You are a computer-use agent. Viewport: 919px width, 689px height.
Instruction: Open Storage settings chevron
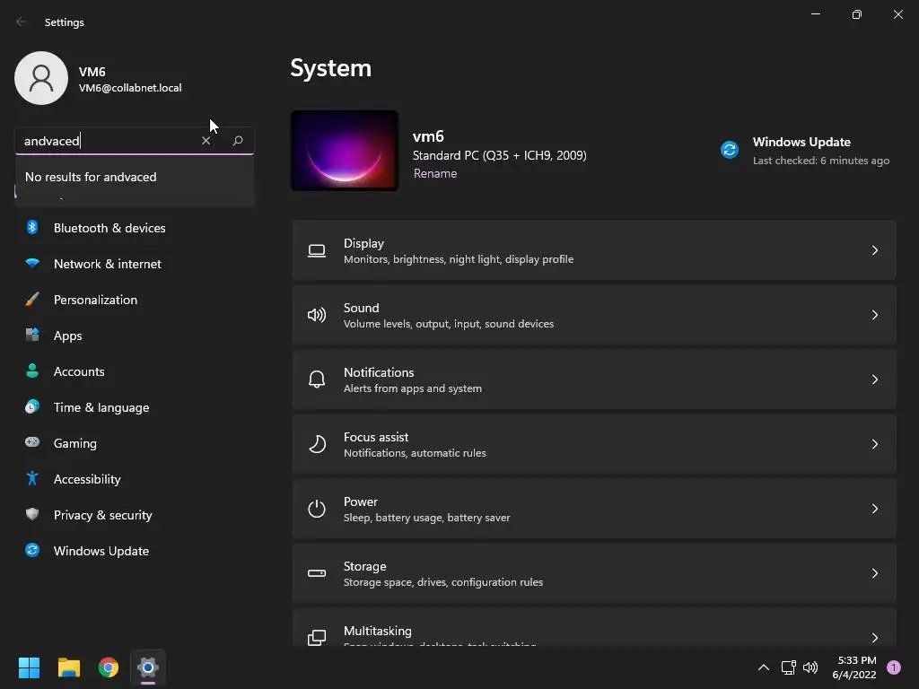tap(874, 573)
